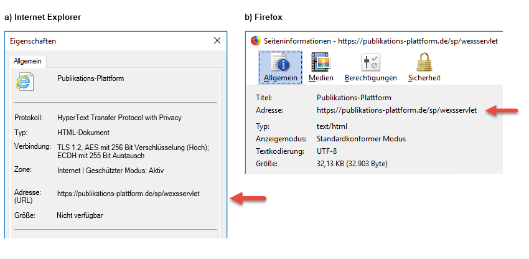Click the Seiteninformationen window title text
This screenshot has width=529, height=259.
[381, 41]
